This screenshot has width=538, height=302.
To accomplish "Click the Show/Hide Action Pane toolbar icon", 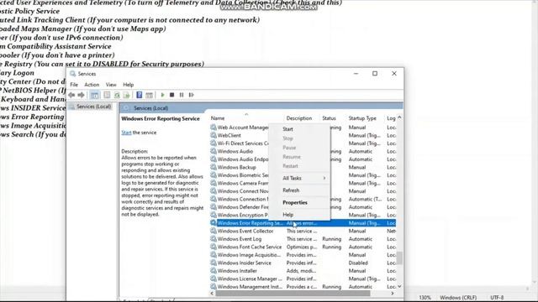I will click(149, 95).
